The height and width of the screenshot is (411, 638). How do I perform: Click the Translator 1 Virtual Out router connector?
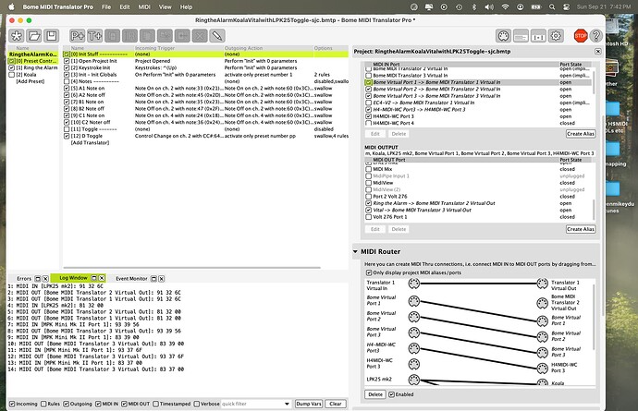(542, 284)
